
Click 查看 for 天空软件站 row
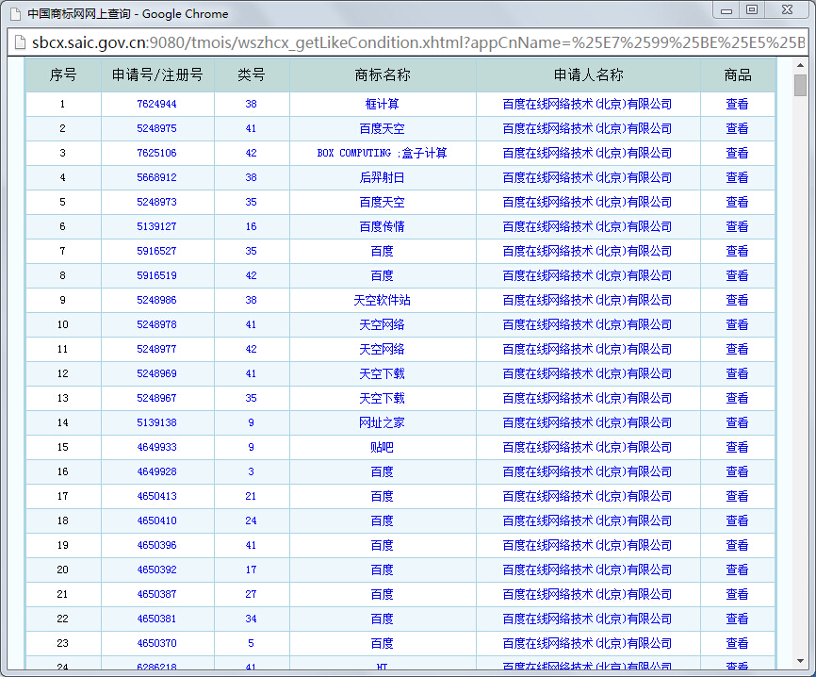[x=737, y=300]
